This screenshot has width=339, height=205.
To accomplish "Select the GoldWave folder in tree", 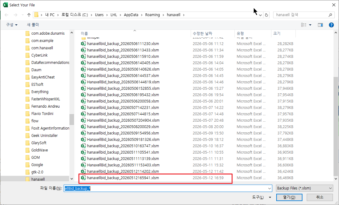I will click(x=40, y=150).
